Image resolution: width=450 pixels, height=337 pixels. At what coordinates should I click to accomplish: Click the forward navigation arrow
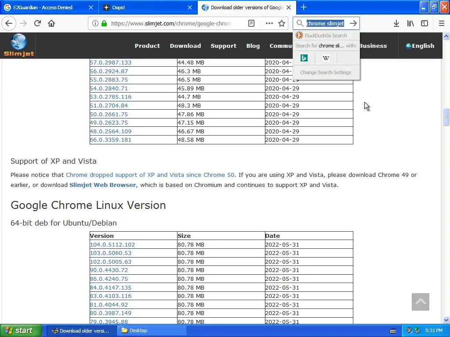tap(23, 23)
